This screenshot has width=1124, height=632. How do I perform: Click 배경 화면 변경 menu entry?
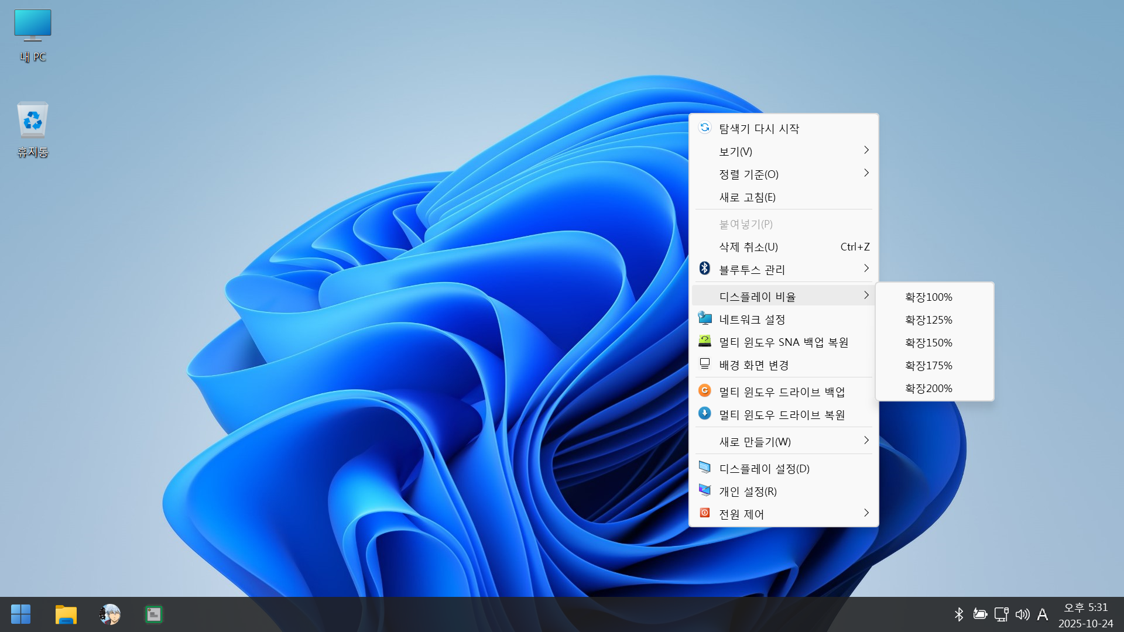754,366
